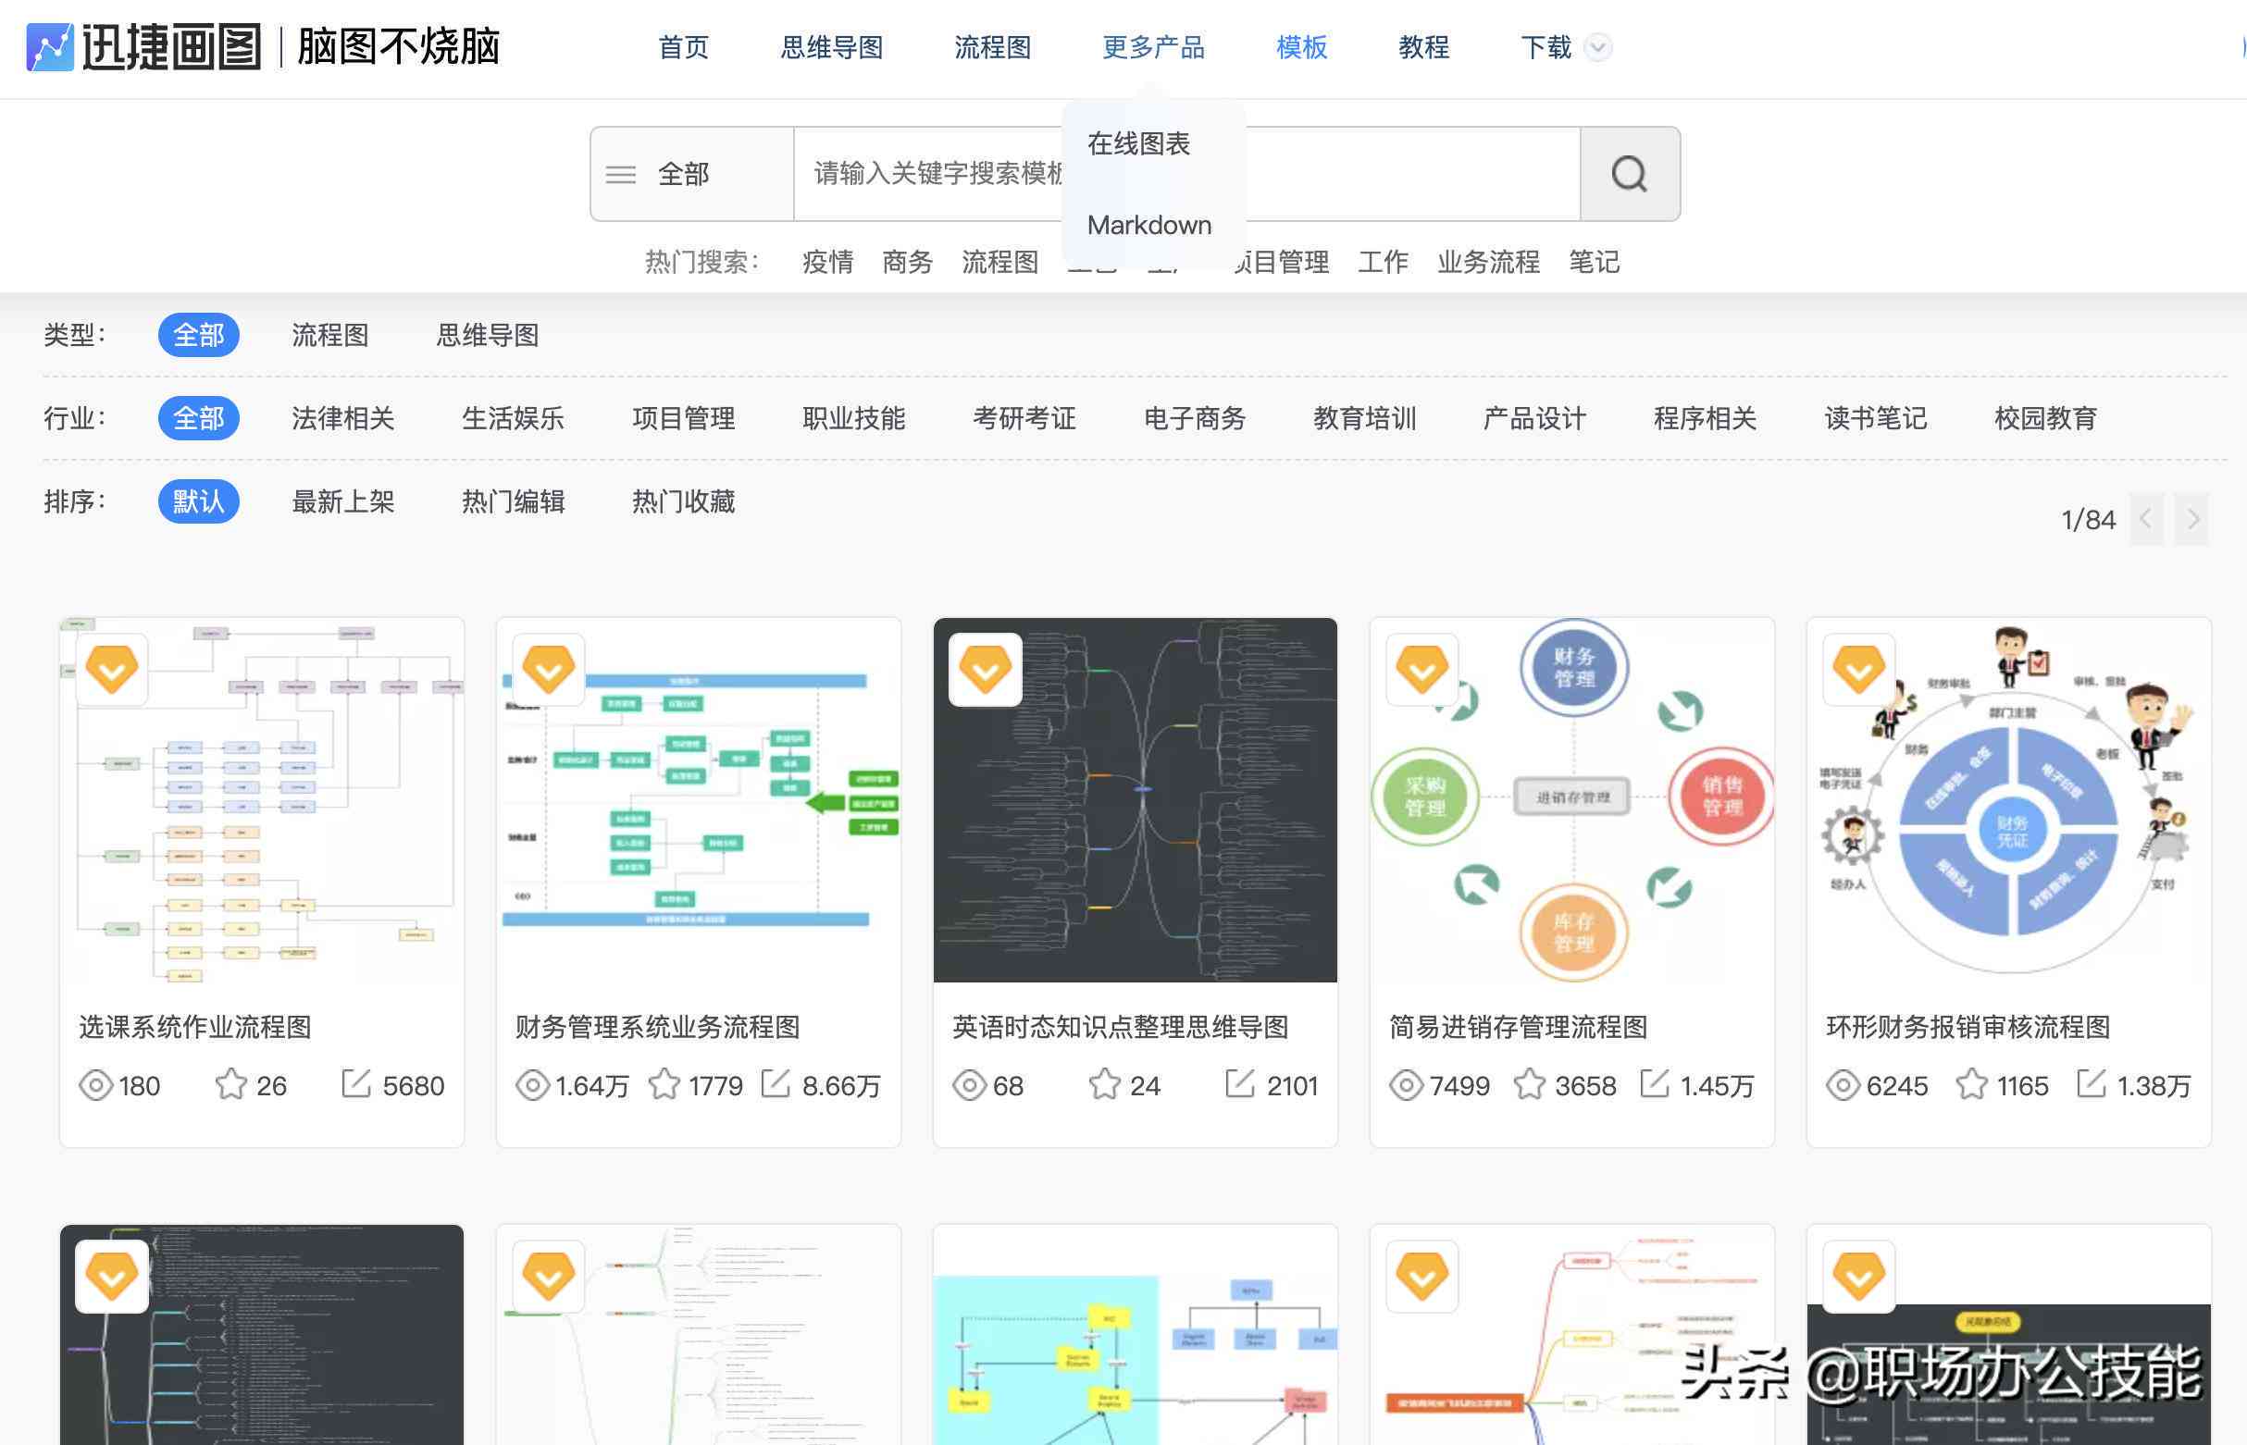
Task: Click VIP badge on 财务管理系统业务流程图 card
Action: tap(549, 669)
